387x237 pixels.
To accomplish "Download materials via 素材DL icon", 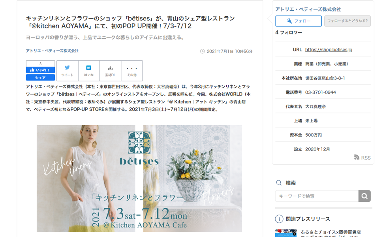I will click(x=110, y=71).
